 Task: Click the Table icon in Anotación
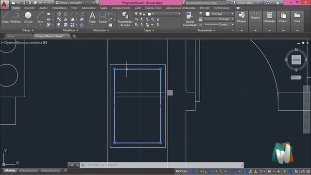tap(110, 25)
